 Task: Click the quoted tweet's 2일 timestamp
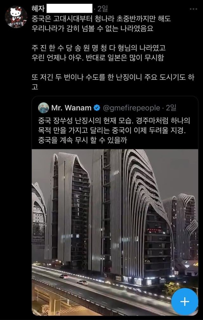tap(171, 108)
